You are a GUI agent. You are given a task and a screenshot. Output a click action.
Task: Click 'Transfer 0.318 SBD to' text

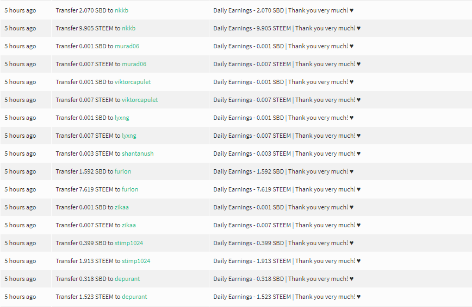(84, 279)
